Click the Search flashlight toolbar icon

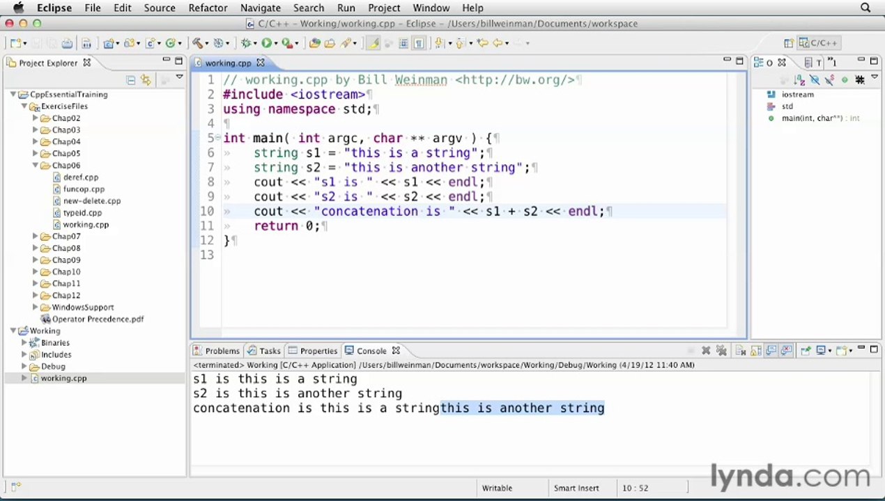click(346, 43)
